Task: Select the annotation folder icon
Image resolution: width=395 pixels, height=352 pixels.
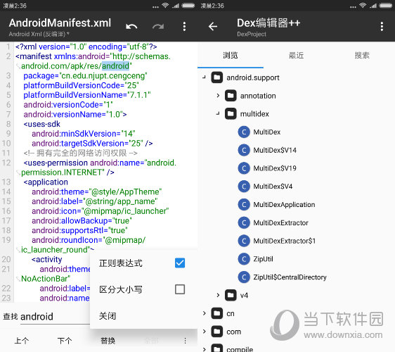Action: (231, 96)
